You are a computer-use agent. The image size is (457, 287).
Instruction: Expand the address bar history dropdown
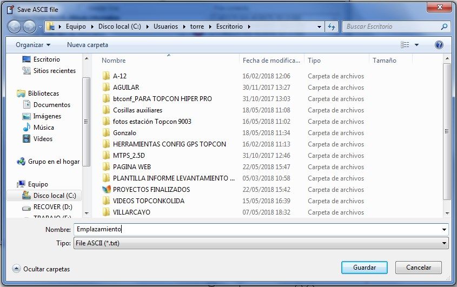tap(319, 27)
